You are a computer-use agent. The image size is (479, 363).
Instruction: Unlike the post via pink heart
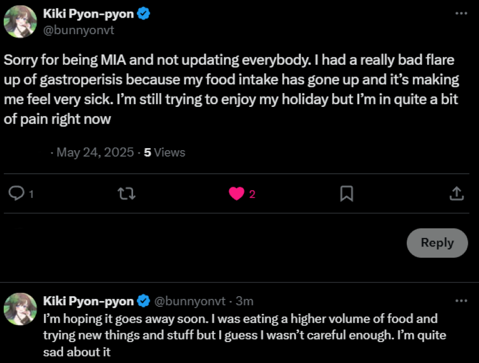pos(237,194)
